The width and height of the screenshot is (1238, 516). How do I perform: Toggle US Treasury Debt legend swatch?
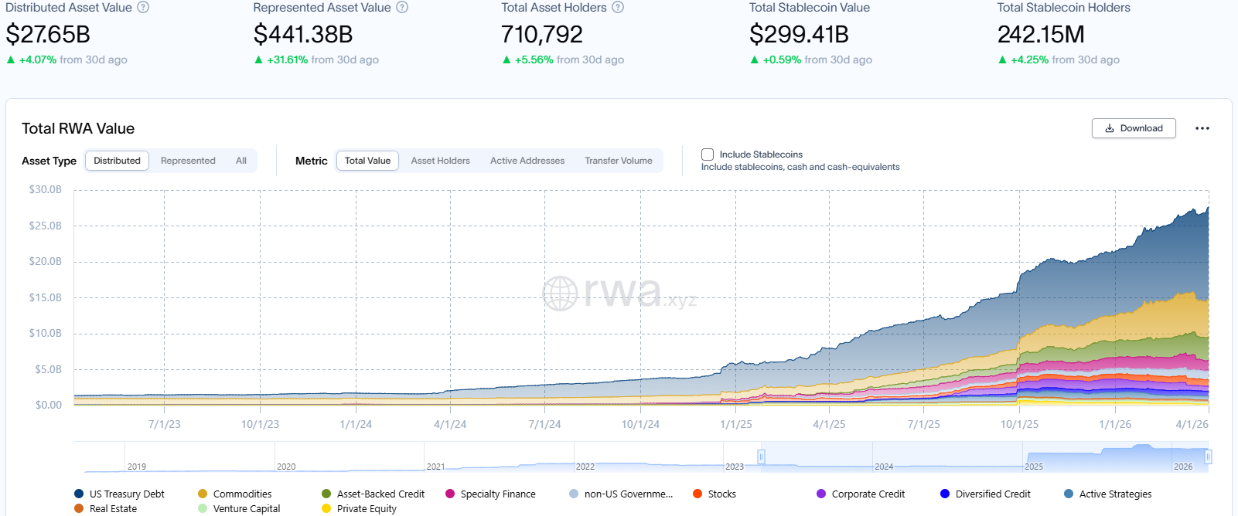[x=79, y=494]
